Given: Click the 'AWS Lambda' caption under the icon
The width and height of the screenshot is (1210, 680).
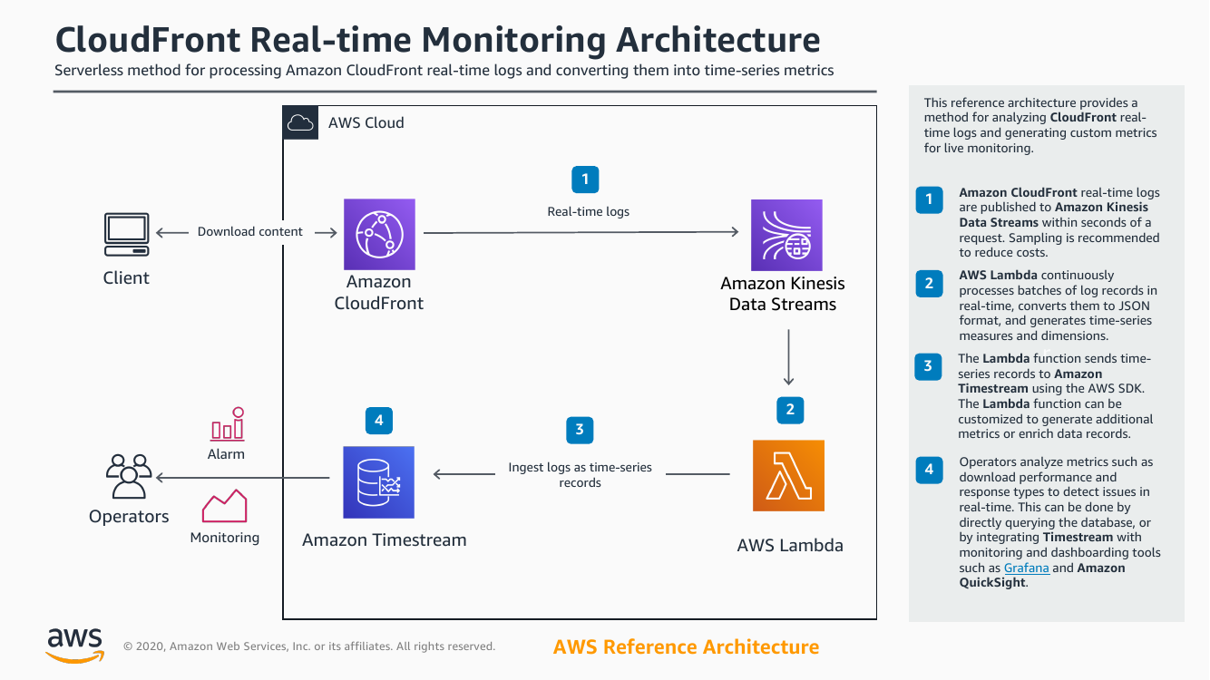Looking at the screenshot, I should coord(790,545).
